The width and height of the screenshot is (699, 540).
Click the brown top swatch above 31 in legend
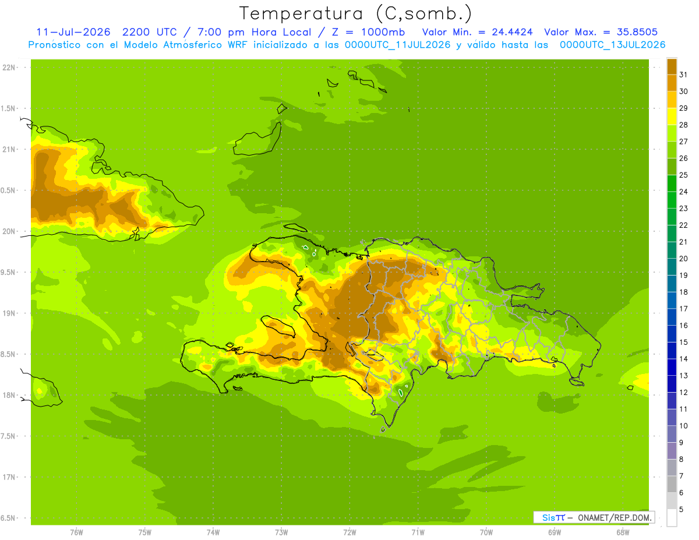pos(672,66)
